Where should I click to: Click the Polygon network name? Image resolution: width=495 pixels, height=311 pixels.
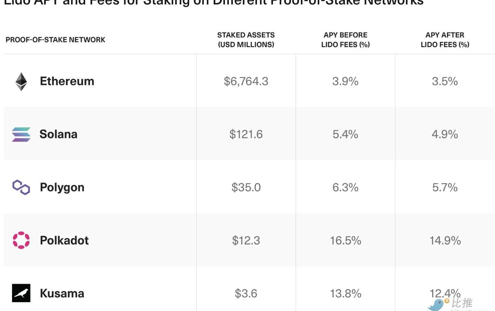(x=62, y=188)
